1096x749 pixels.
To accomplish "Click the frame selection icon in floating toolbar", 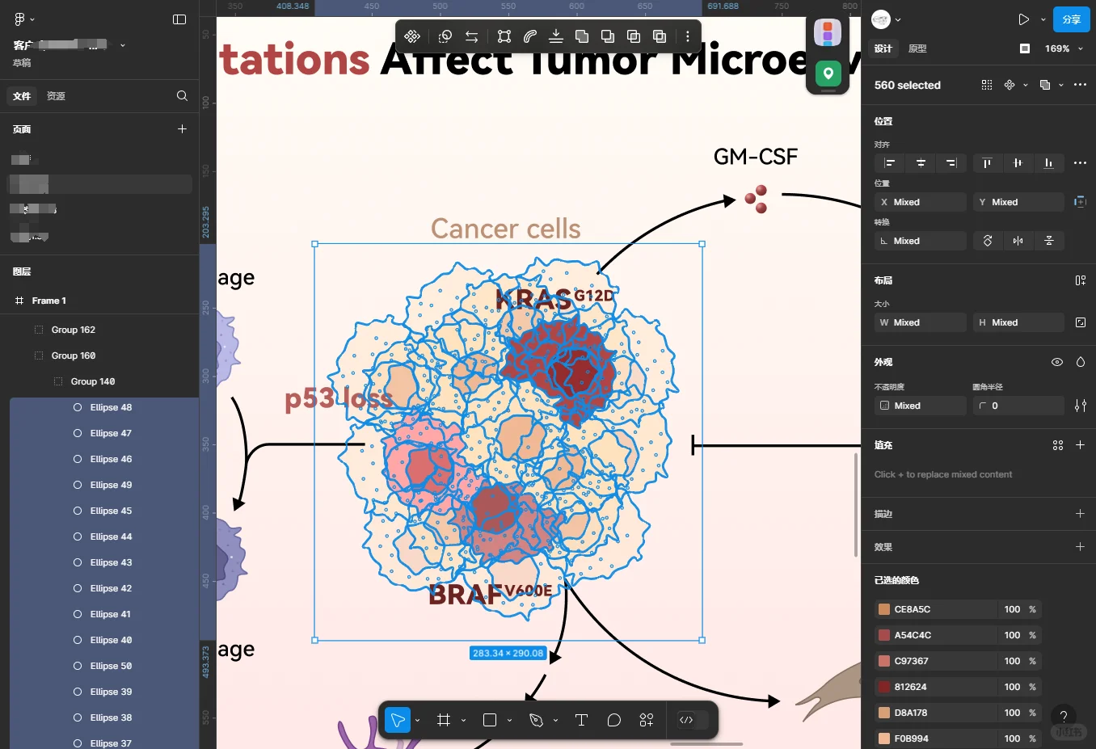I will click(x=504, y=36).
